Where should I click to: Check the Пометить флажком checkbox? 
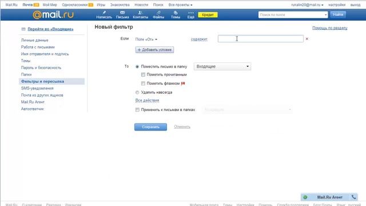coord(143,84)
